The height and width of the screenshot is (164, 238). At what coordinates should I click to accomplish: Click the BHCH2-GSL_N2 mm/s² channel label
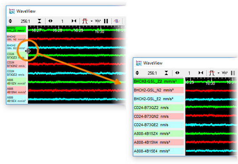[159, 90]
